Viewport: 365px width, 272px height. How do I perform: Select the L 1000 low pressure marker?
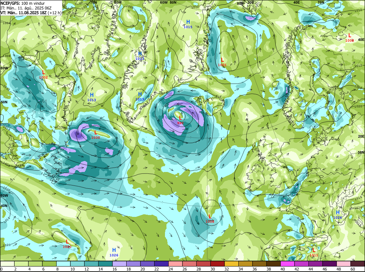[x=95, y=135]
